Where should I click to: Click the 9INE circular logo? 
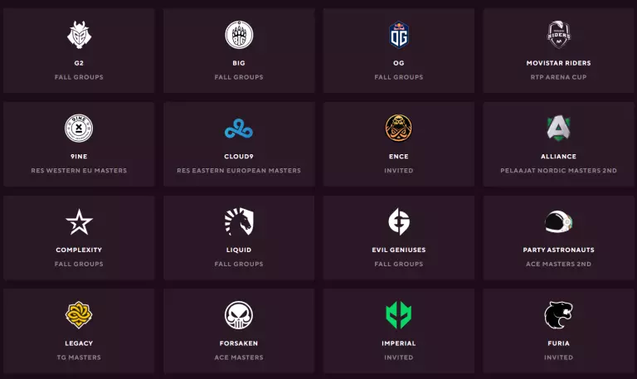click(x=79, y=128)
